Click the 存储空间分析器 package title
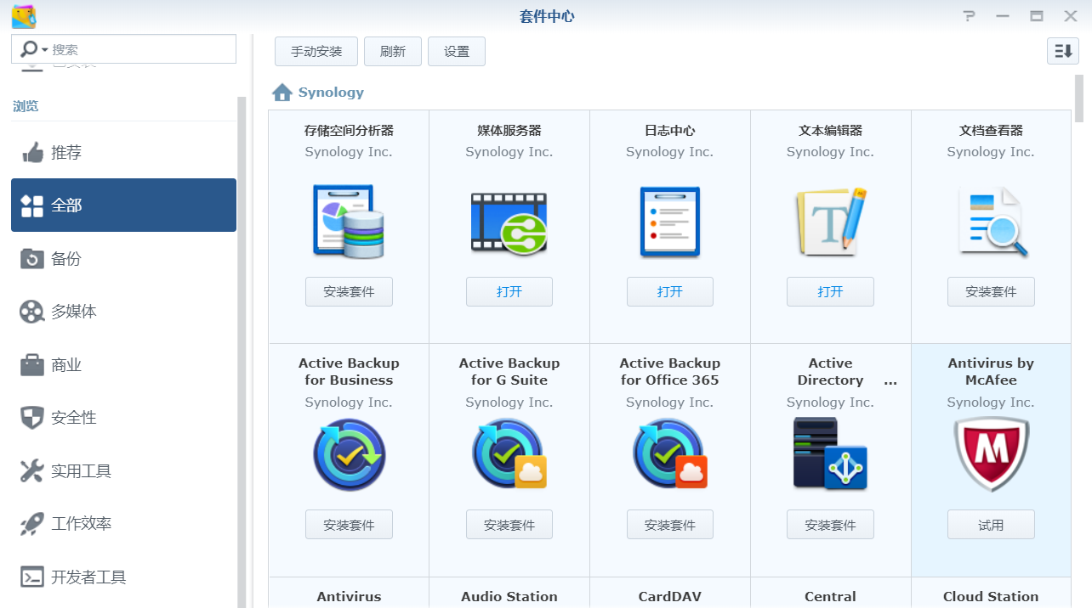The width and height of the screenshot is (1092, 608). point(349,131)
